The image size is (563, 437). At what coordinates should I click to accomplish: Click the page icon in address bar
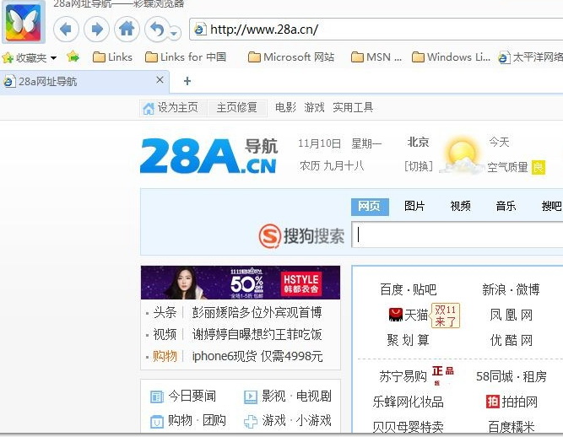point(200,30)
